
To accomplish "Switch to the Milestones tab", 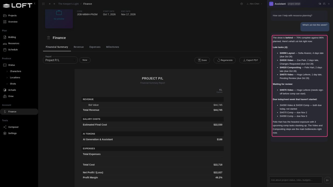I will coord(113,47).
